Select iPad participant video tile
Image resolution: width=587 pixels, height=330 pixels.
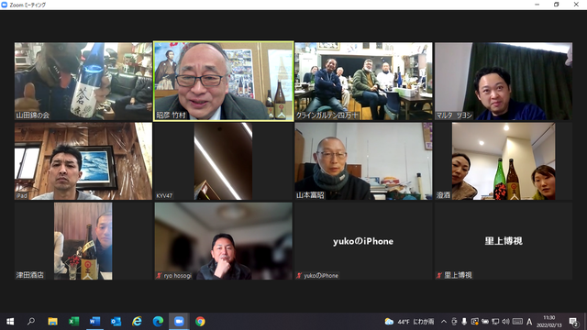[x=83, y=161]
